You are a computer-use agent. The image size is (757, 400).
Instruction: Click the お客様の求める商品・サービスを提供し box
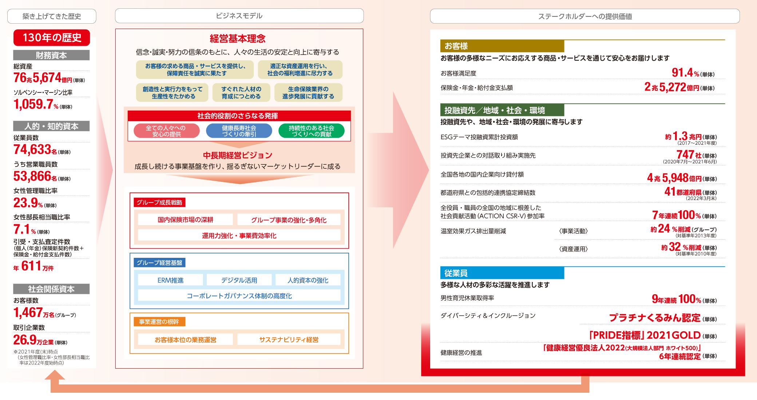(195, 70)
